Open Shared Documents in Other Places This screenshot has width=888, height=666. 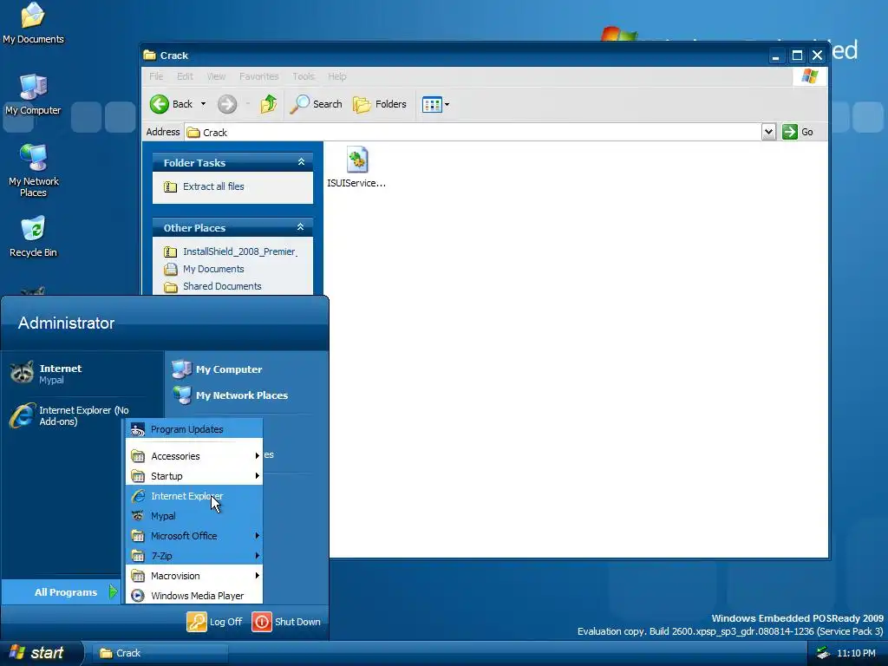(x=222, y=286)
